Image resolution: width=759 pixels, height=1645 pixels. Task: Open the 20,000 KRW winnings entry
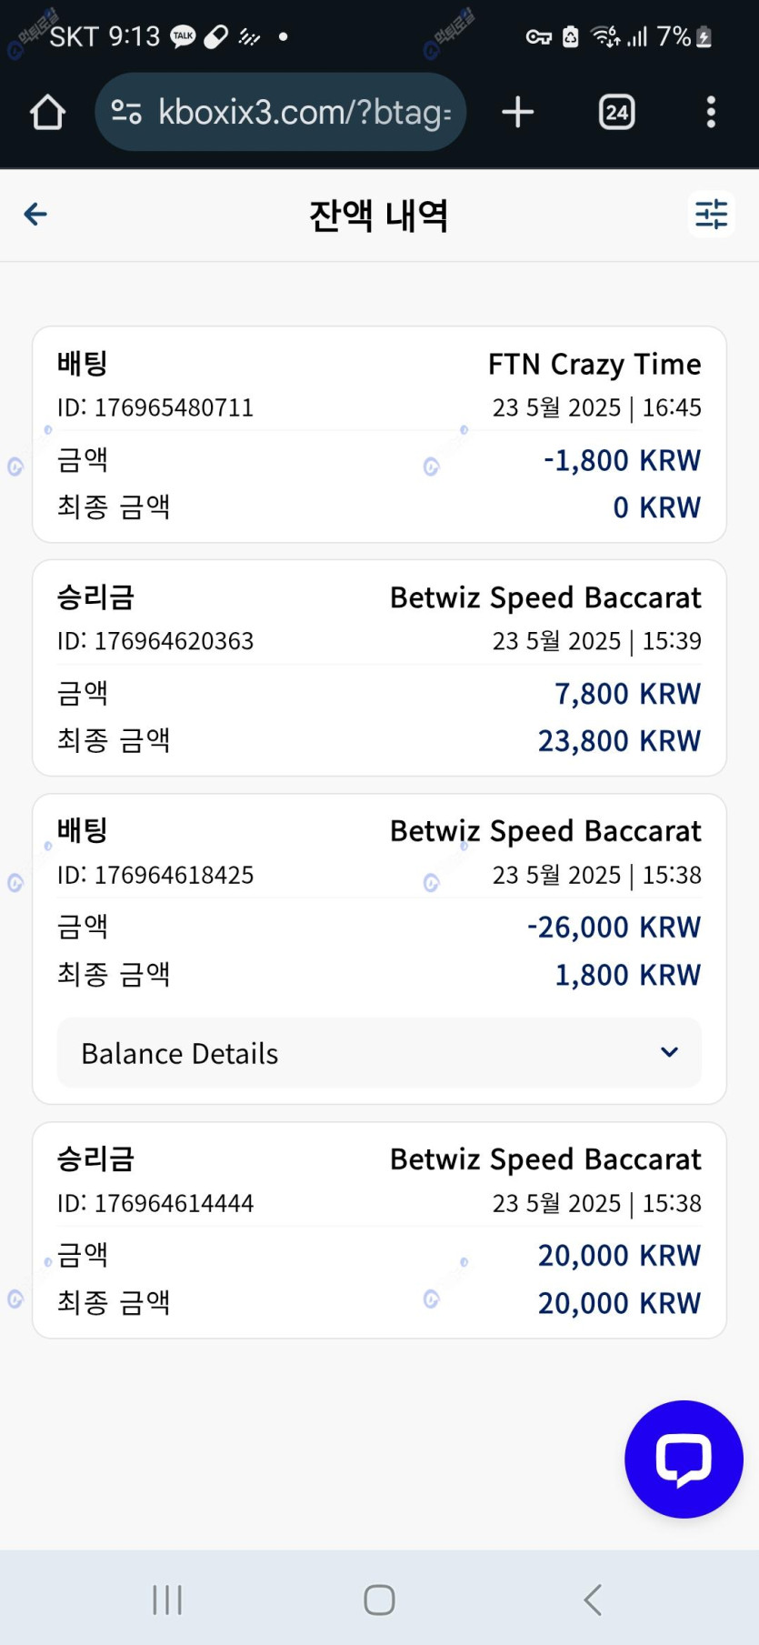[x=379, y=1229]
